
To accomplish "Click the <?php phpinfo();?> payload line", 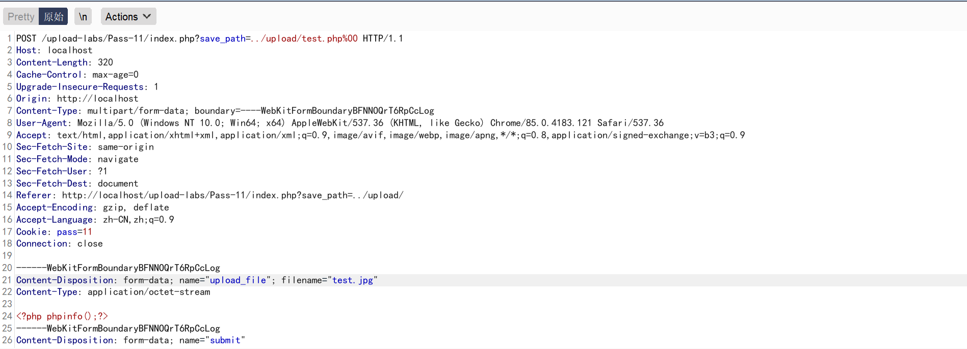I will coord(62,316).
